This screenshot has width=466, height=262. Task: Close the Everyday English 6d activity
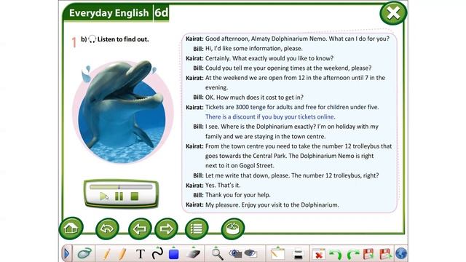[x=393, y=13]
